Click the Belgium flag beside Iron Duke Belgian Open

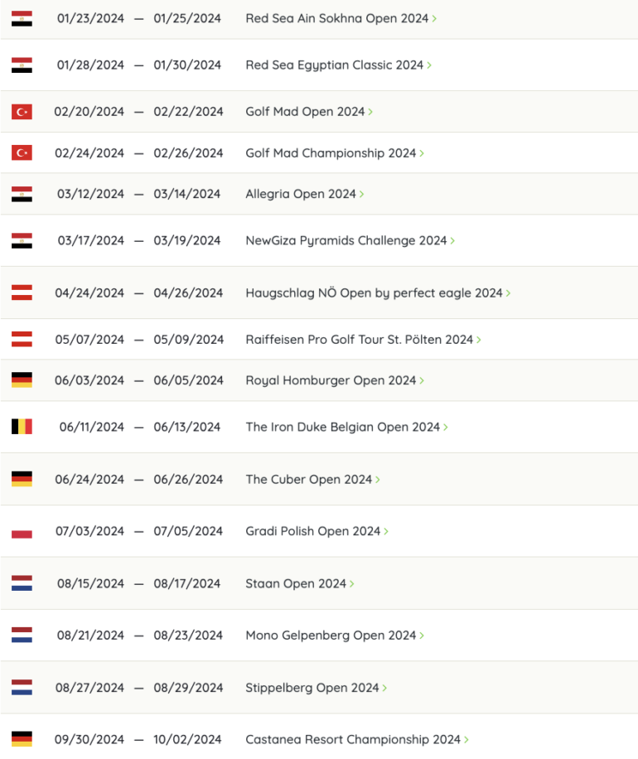point(22,427)
